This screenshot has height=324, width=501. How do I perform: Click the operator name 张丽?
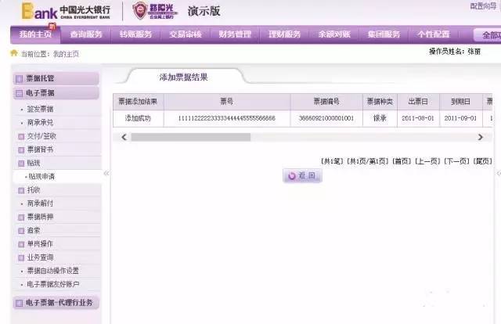(474, 52)
